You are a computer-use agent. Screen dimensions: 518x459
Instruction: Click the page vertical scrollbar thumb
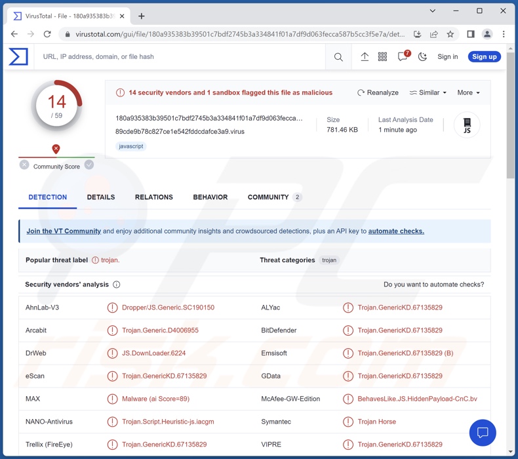point(510,115)
